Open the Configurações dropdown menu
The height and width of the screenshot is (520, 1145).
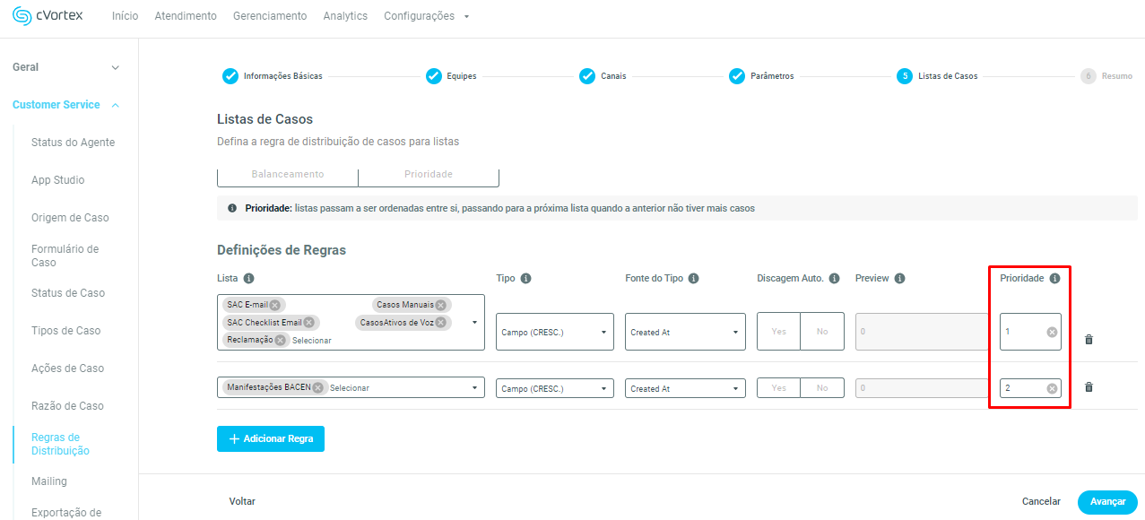426,16
